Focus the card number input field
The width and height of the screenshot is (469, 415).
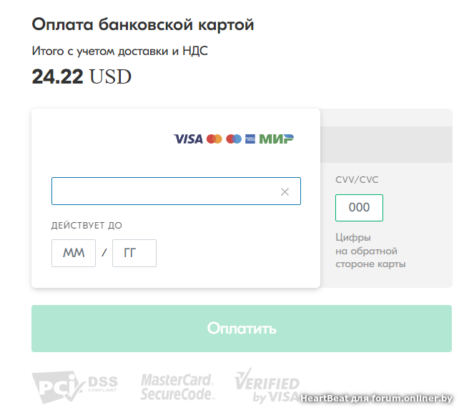tap(164, 191)
